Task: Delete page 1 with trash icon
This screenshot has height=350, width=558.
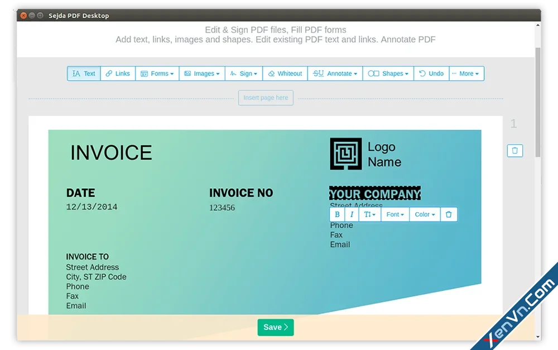Action: tap(514, 151)
